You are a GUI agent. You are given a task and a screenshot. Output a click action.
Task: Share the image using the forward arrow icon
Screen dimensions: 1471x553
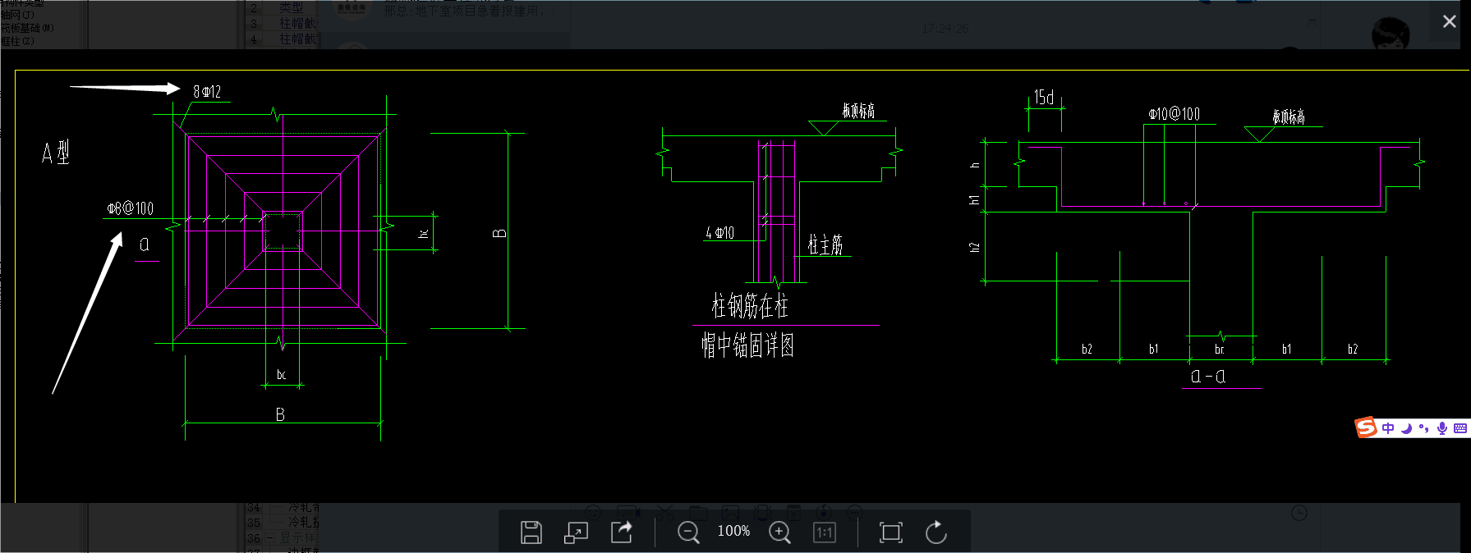(622, 532)
